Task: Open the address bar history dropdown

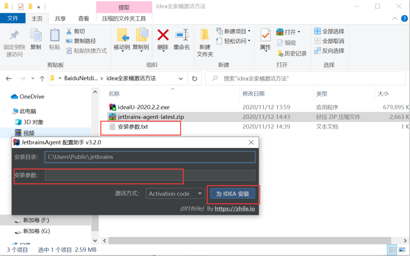Action: click(x=181, y=78)
